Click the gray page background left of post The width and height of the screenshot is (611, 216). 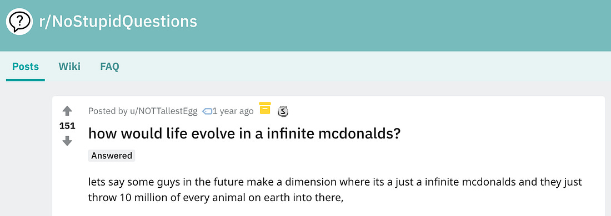tap(26, 156)
